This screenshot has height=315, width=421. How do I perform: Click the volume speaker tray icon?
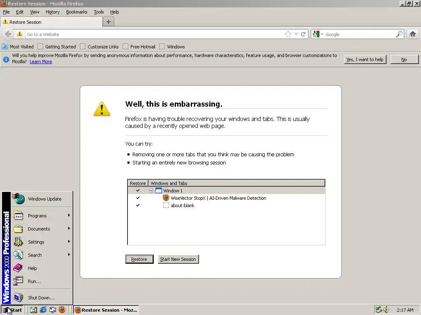pos(386,310)
